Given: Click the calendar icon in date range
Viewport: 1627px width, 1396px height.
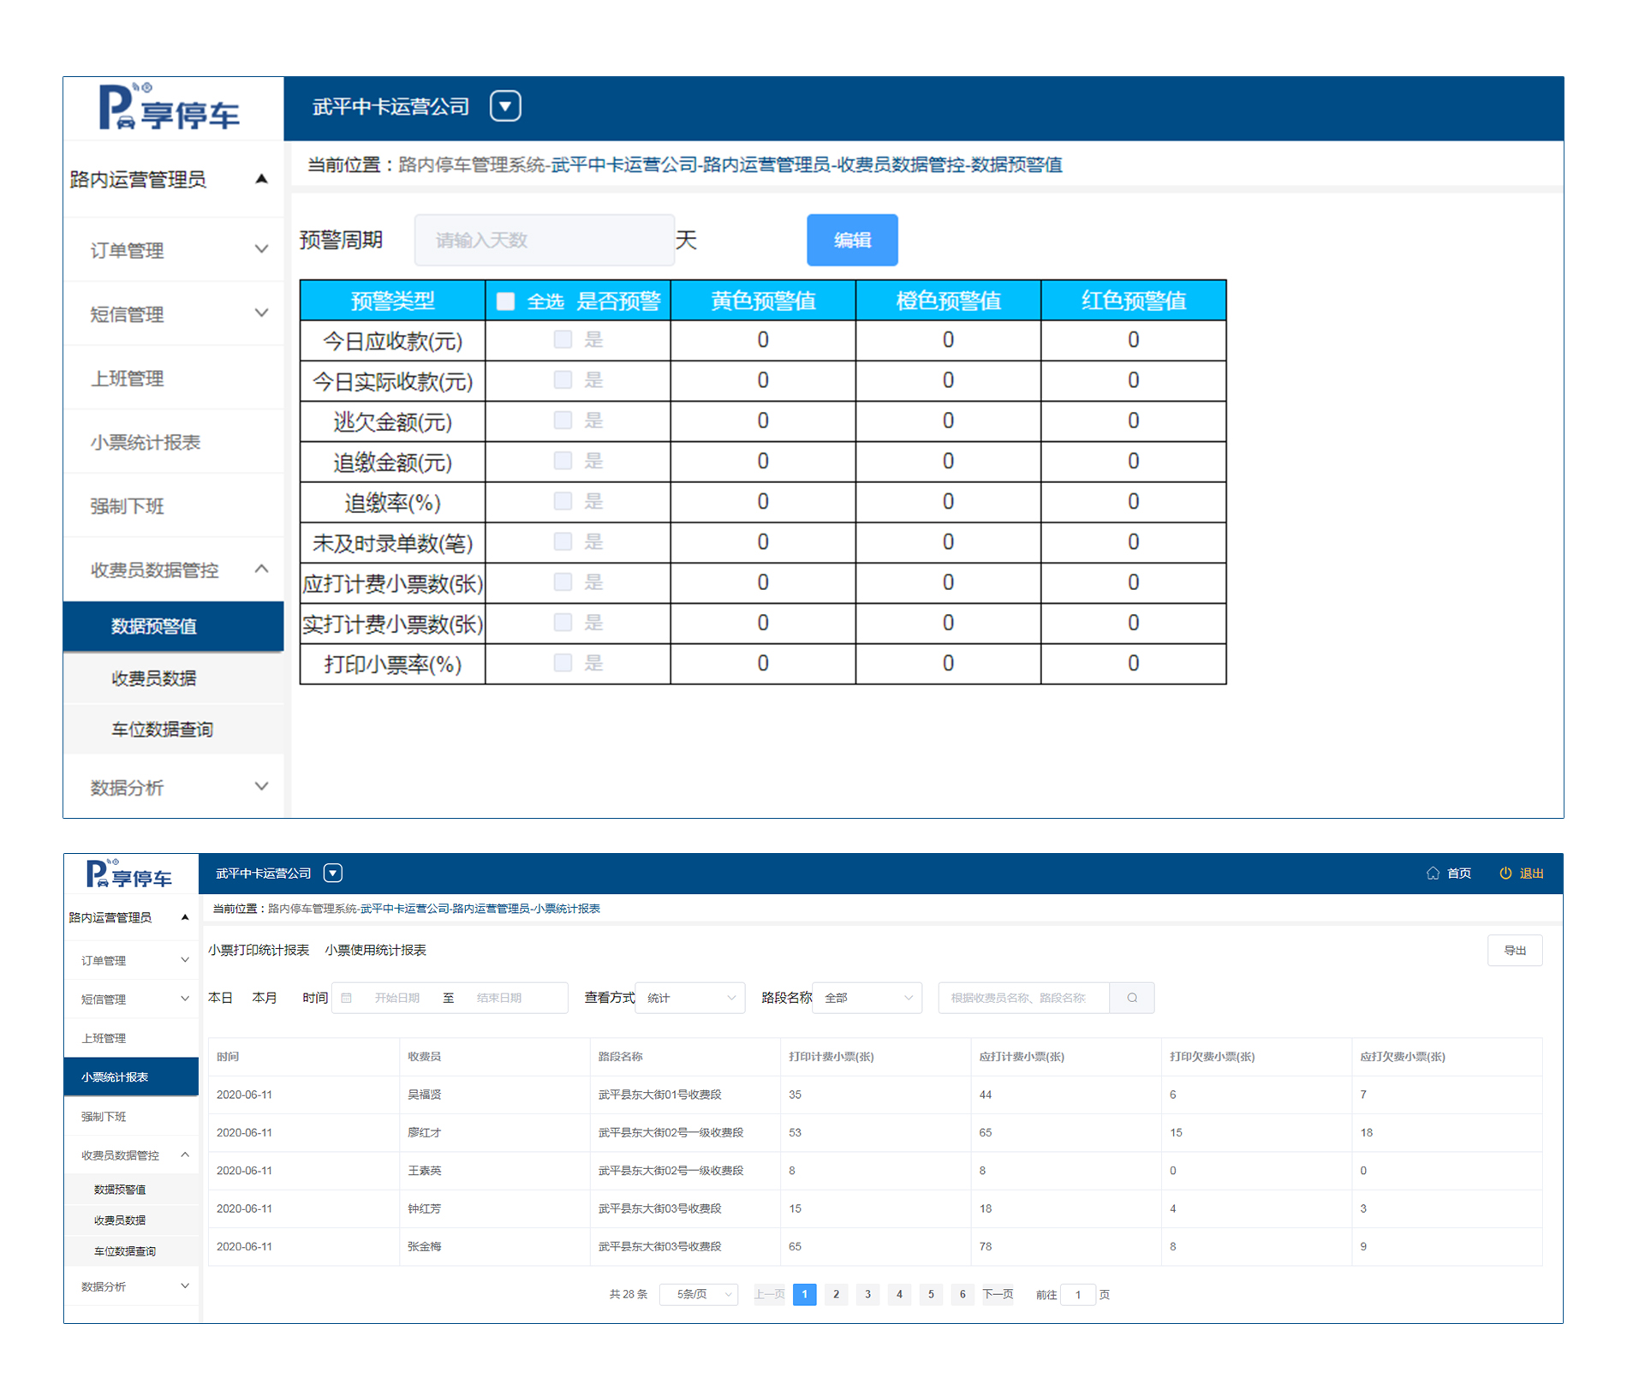Looking at the screenshot, I should (347, 998).
